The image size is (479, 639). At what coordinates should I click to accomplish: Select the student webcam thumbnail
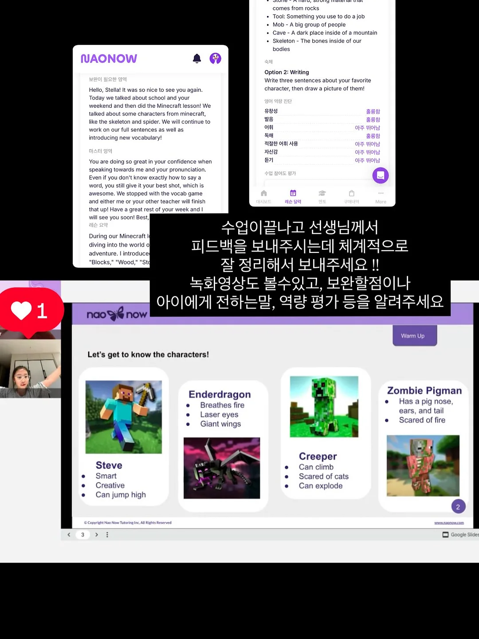(30, 369)
